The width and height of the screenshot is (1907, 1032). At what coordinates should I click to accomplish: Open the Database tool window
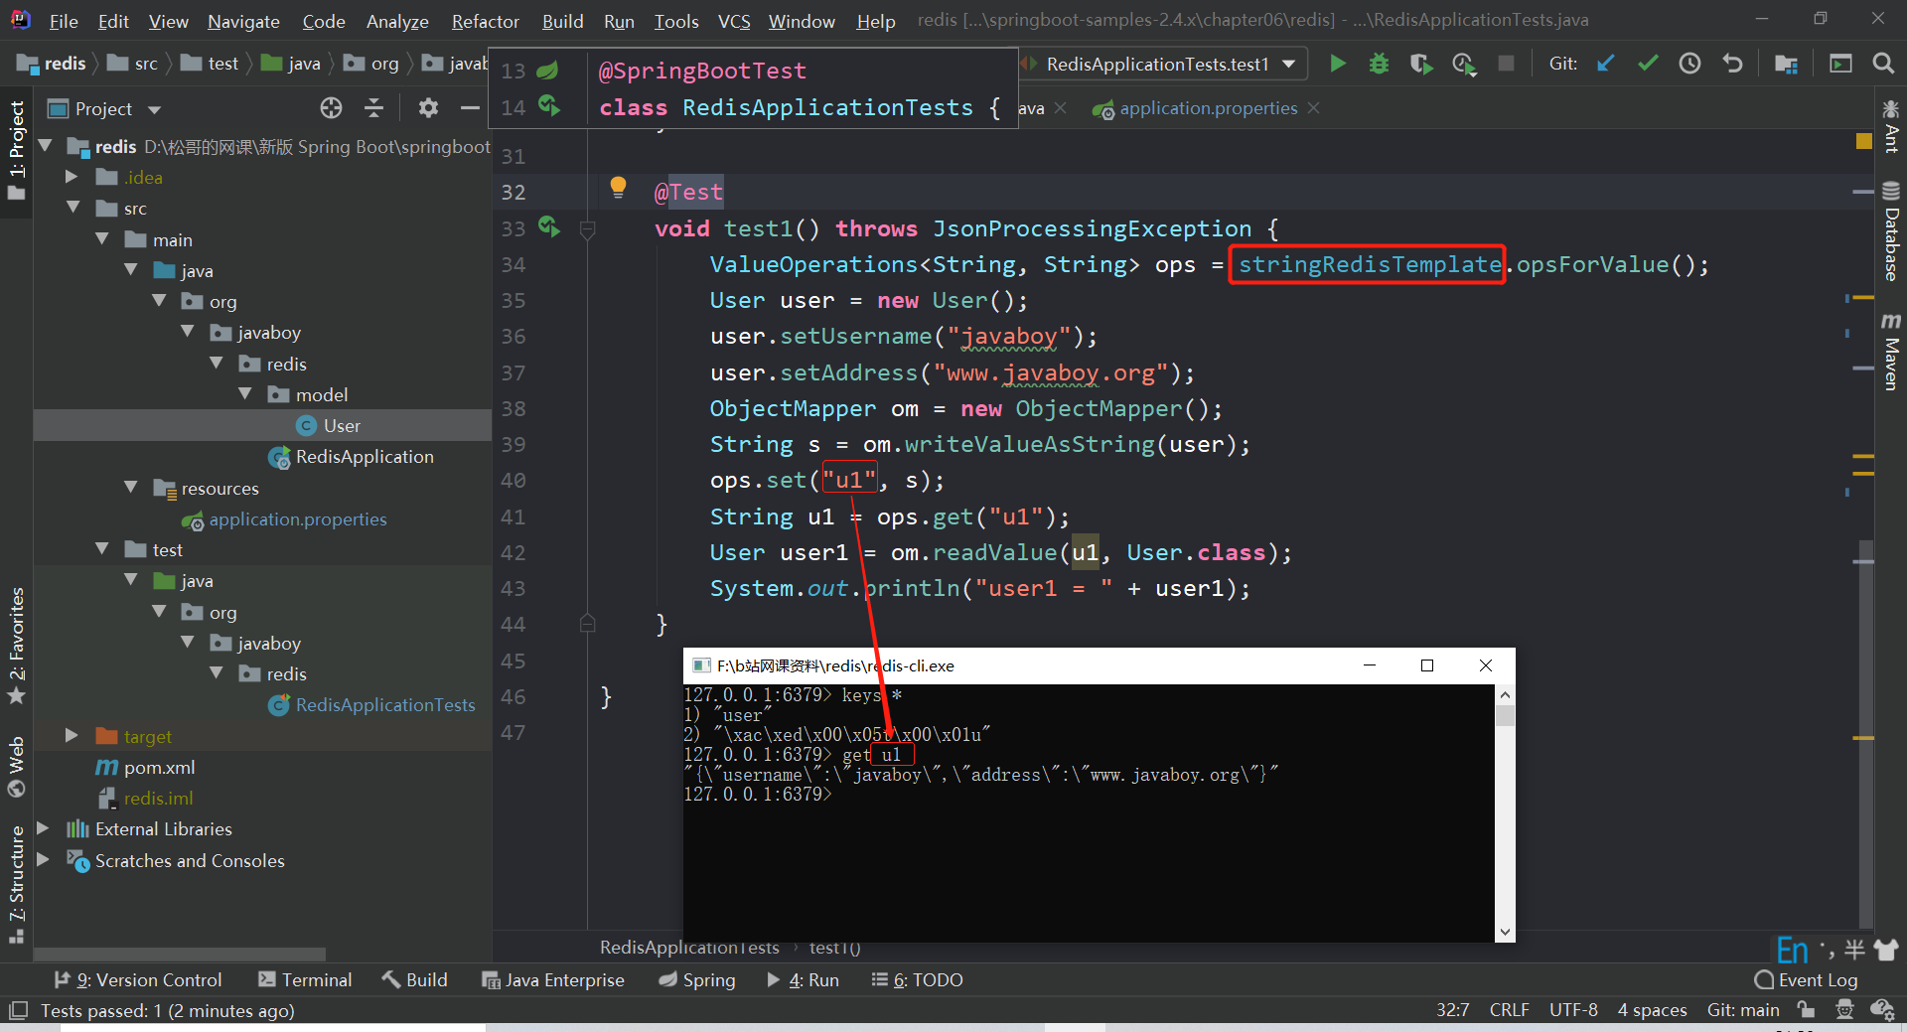[x=1891, y=230]
